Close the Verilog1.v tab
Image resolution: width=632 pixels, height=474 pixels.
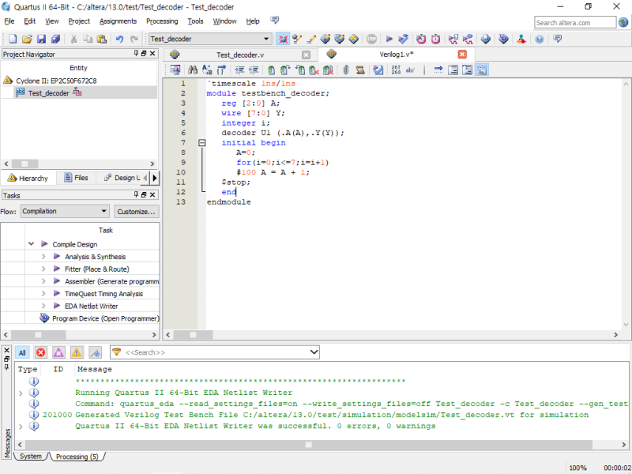point(462,55)
